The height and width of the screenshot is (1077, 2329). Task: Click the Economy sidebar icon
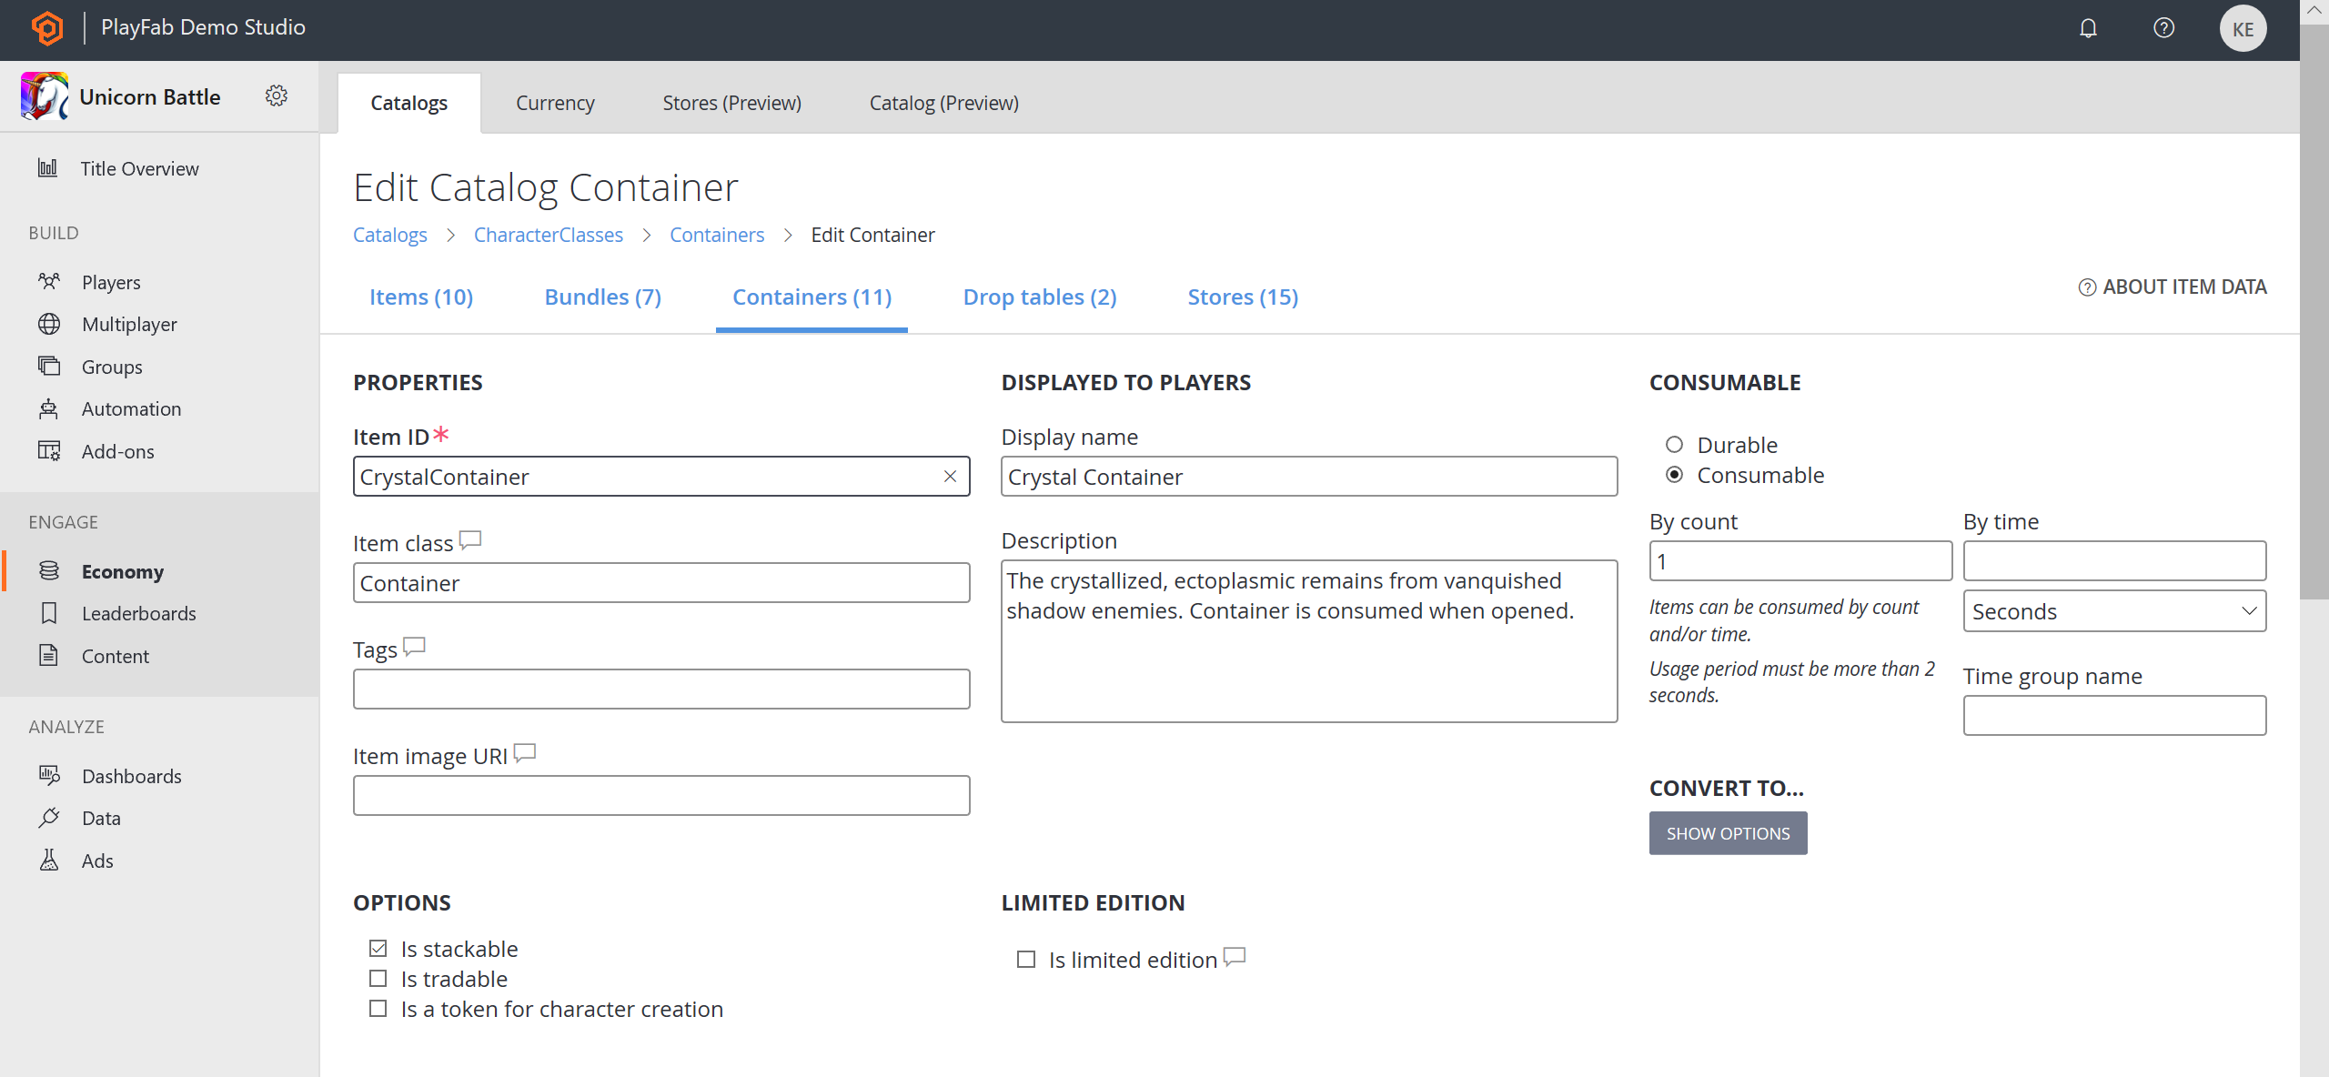point(47,570)
